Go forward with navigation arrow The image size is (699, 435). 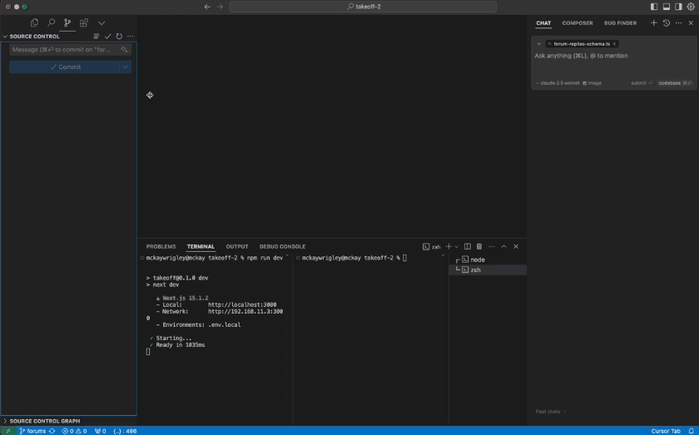click(220, 7)
